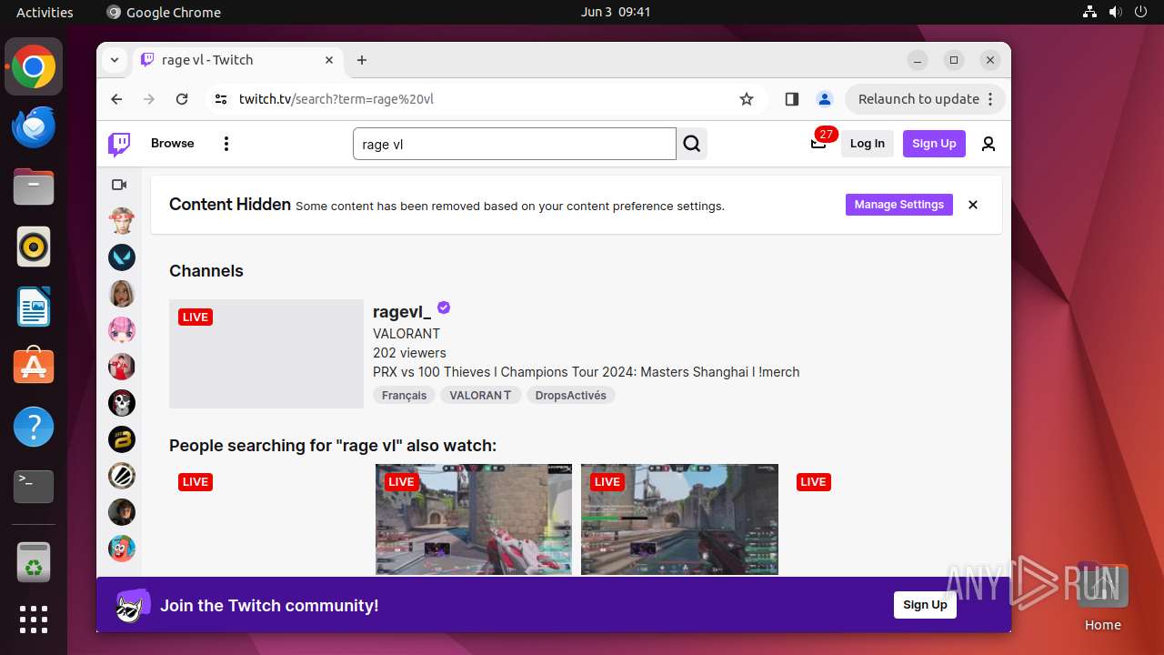The height and width of the screenshot is (655, 1164).
Task: Select the rage vl - Twitch tab
Action: [x=238, y=60]
